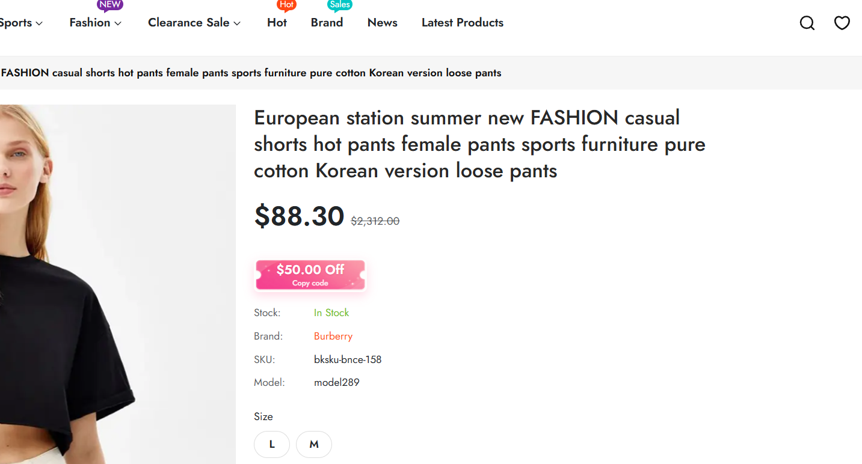Expand the Clearance Sale dropdown chevron
This screenshot has width=862, height=464.
point(237,23)
